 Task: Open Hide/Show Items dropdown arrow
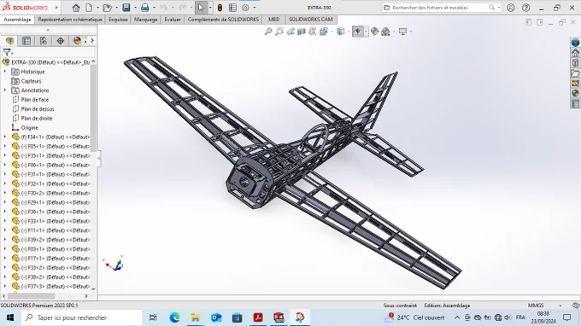[x=366, y=32]
